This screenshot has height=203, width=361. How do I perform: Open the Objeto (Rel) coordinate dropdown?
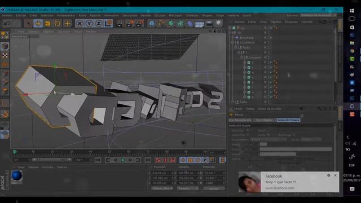[x=162, y=188]
